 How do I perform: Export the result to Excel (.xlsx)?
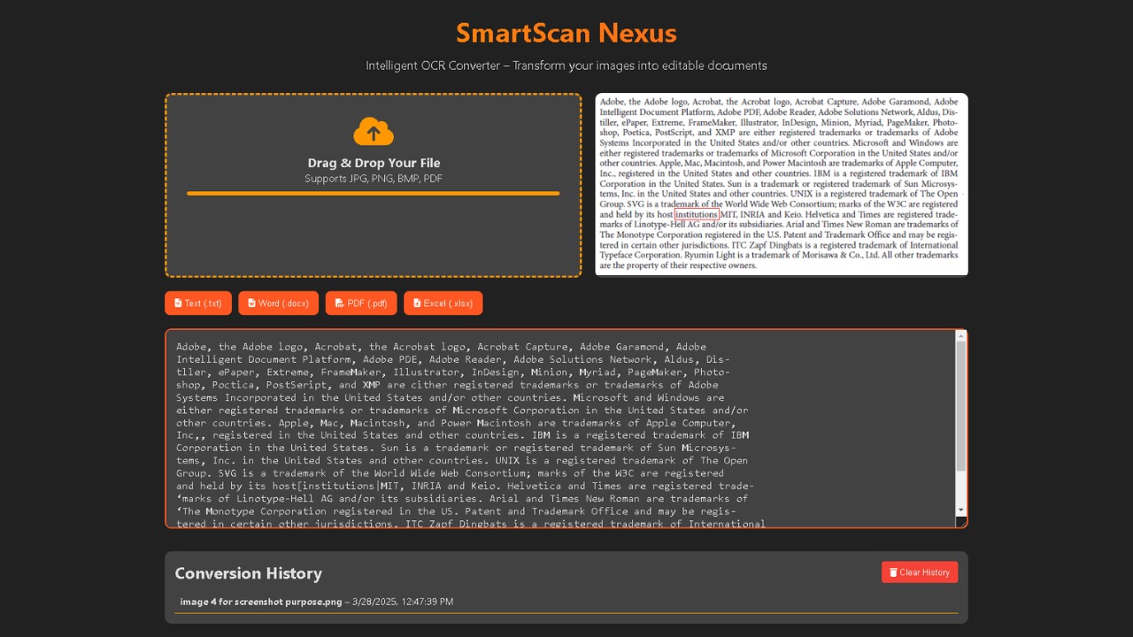443,303
